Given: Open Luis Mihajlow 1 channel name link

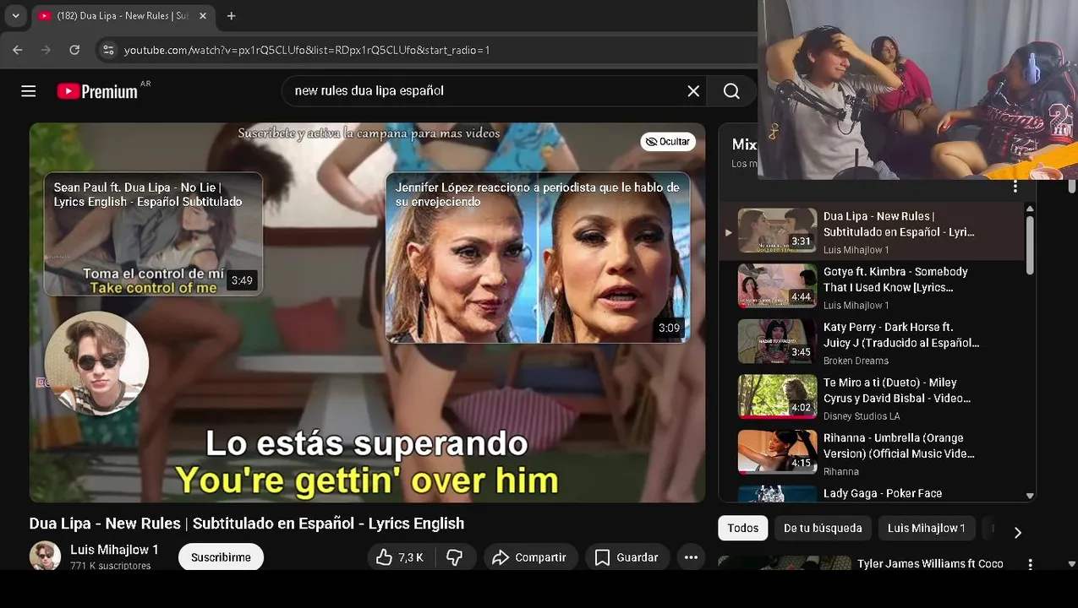Looking at the screenshot, I should pos(114,550).
